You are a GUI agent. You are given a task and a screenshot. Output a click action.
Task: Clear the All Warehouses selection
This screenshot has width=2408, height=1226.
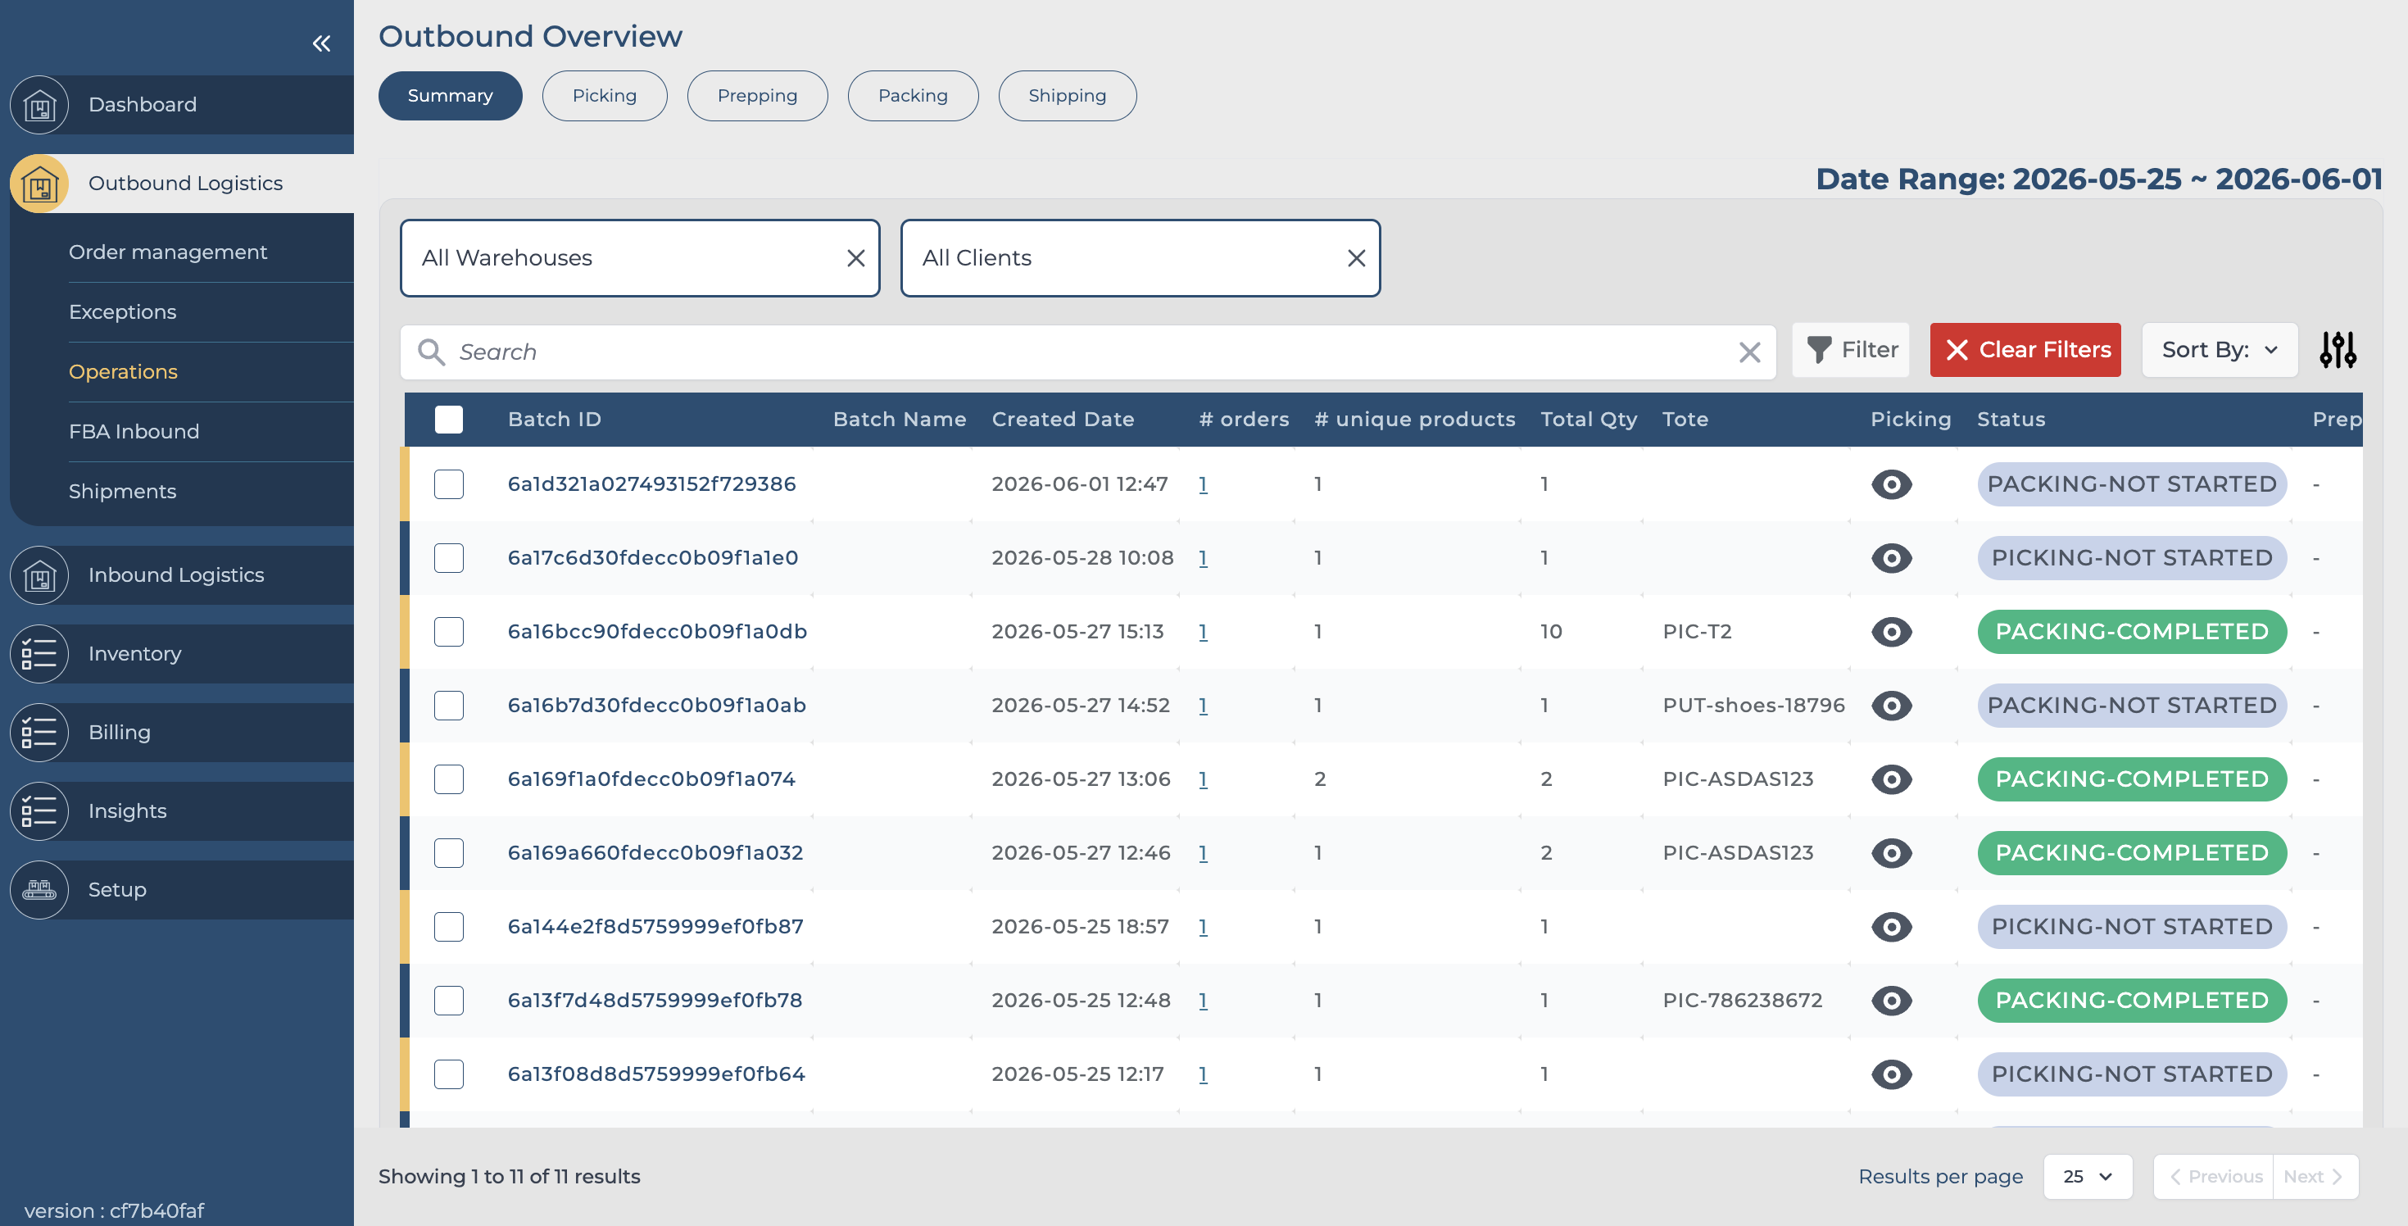(x=855, y=258)
